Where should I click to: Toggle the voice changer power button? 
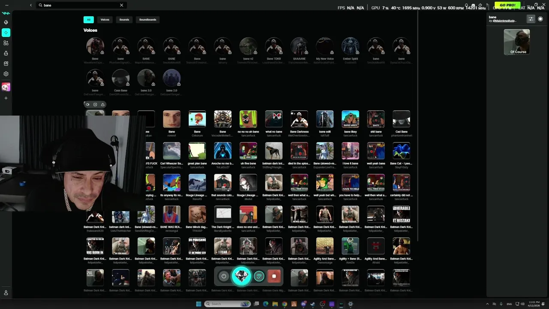tap(223, 276)
